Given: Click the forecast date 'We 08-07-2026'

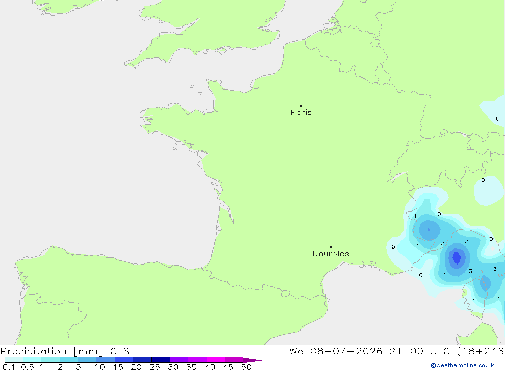Looking at the screenshot, I should [336, 351].
